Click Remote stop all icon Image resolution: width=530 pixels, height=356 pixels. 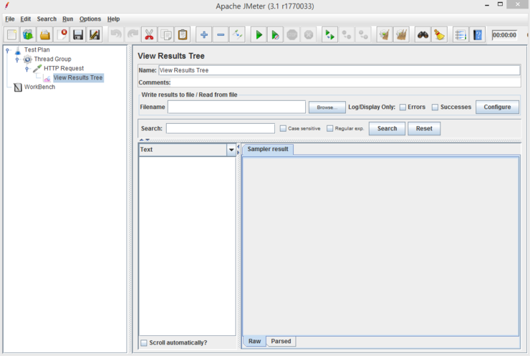coord(347,35)
